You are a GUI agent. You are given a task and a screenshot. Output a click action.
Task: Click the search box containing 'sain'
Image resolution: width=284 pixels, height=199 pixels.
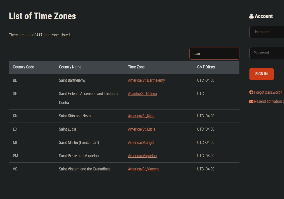(214, 54)
